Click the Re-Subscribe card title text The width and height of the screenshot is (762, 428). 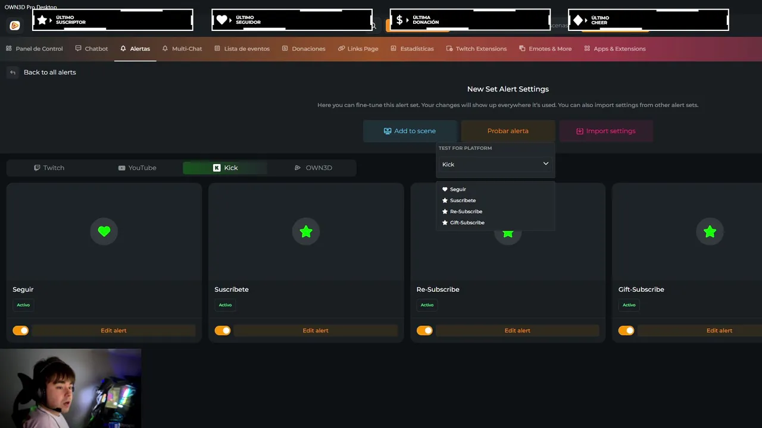tap(438, 289)
